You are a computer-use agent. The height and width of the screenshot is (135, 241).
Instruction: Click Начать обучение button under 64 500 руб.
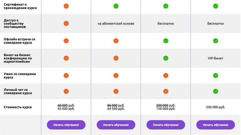click(x=116, y=125)
